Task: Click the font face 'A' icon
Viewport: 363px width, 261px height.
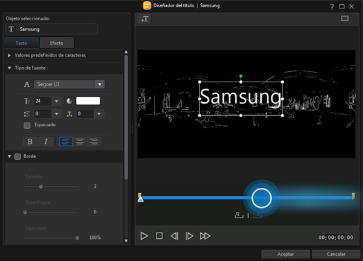Action: 27,84
